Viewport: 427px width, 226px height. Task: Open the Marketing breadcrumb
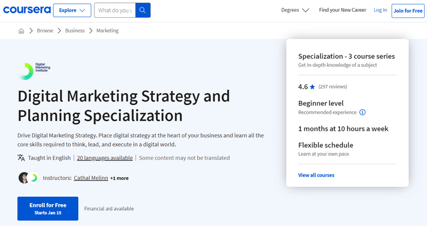pyautogui.click(x=107, y=31)
